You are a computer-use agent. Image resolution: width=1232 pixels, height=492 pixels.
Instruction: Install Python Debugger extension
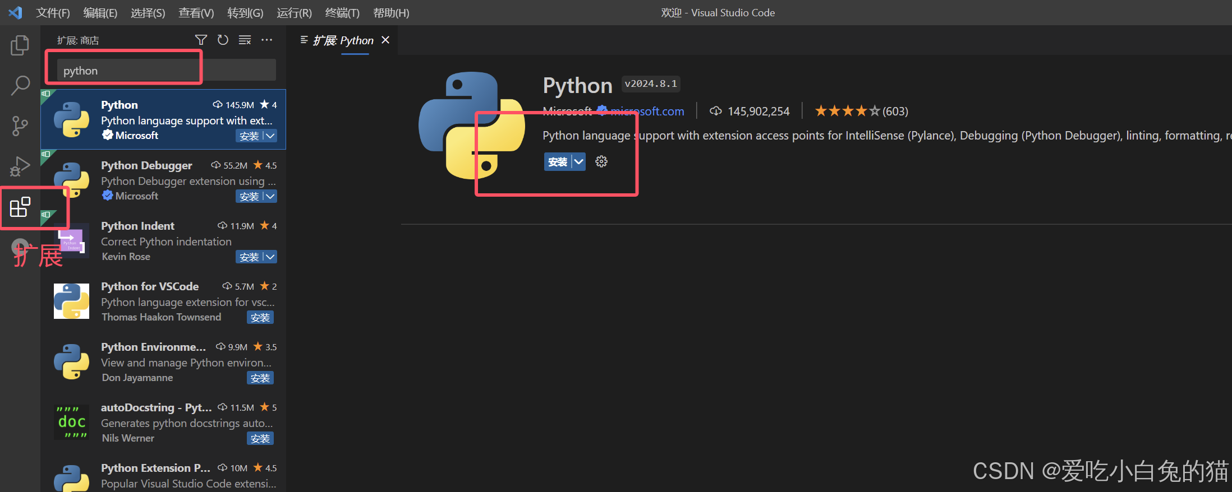249,196
